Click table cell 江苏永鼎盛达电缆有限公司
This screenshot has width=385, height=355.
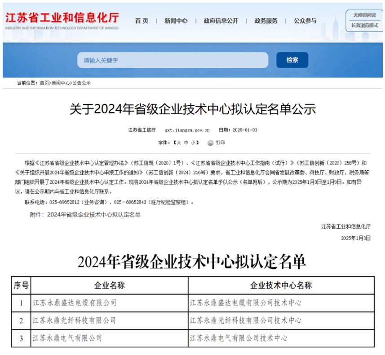point(75,303)
